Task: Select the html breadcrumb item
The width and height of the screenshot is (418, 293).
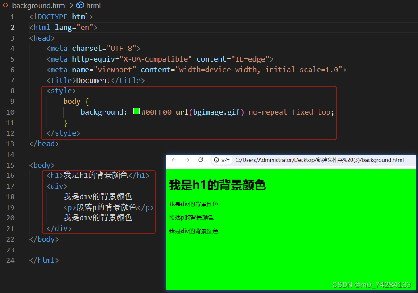Action: (92, 5)
